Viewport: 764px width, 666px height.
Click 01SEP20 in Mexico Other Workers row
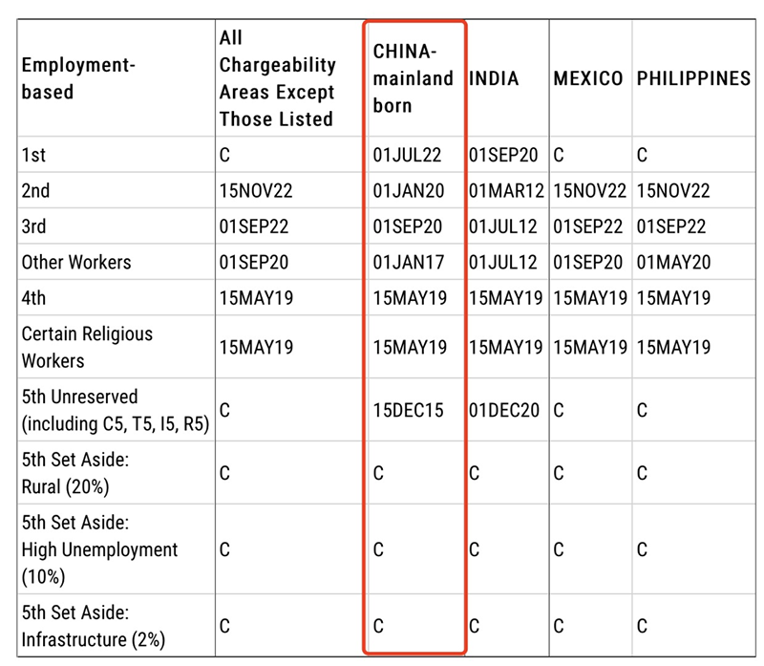tap(587, 263)
